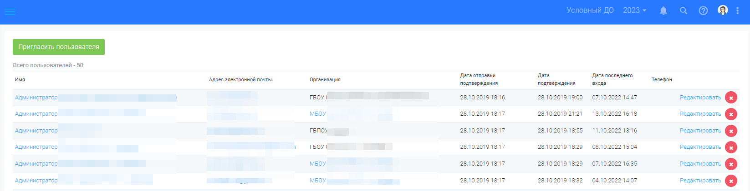Screen dimensions: 750x191
Task: Click Пригласить пользователя button
Action: tap(59, 47)
